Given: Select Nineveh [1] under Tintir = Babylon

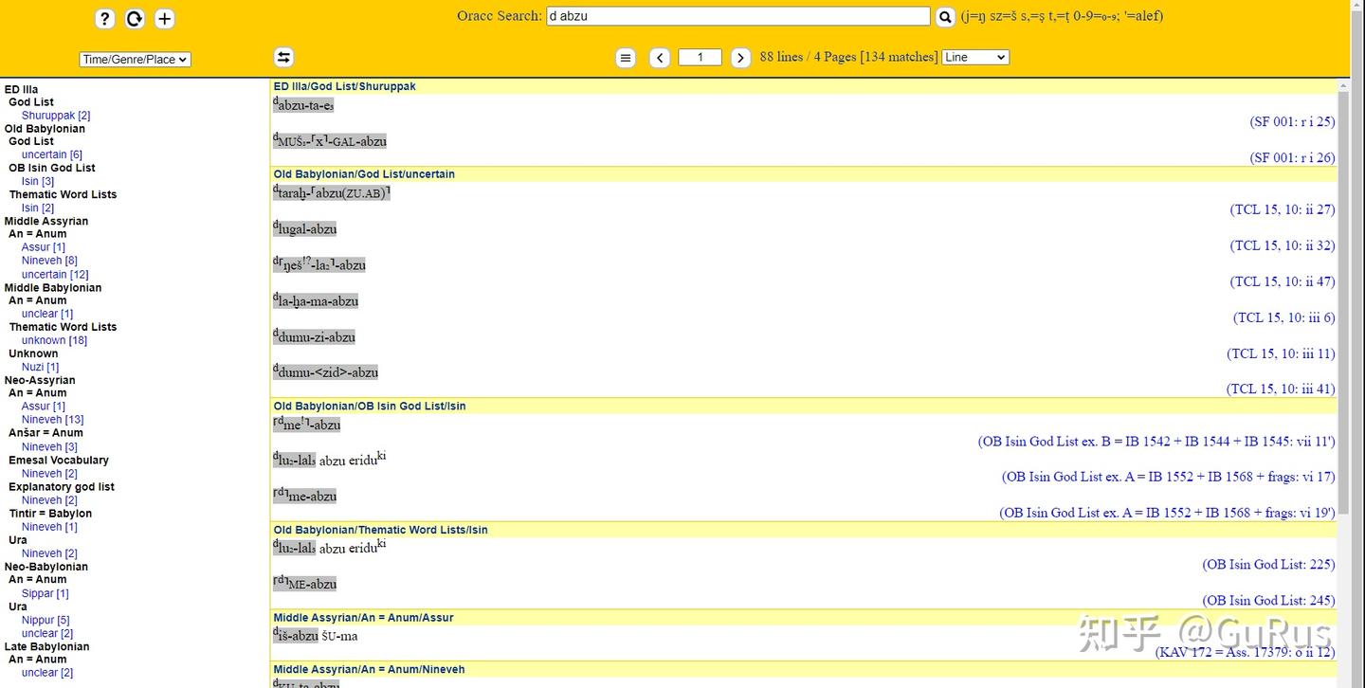Looking at the screenshot, I should click(x=50, y=527).
